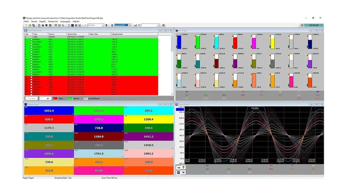
Task: Open the View menu
Action: [34, 22]
